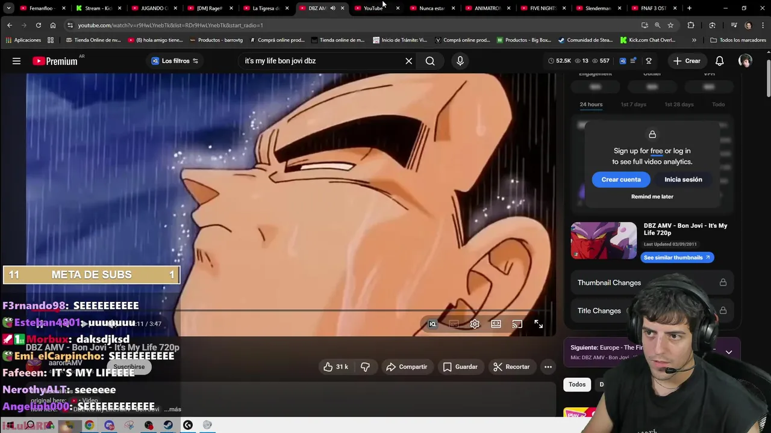Select the Todos filter chip

click(x=577, y=384)
